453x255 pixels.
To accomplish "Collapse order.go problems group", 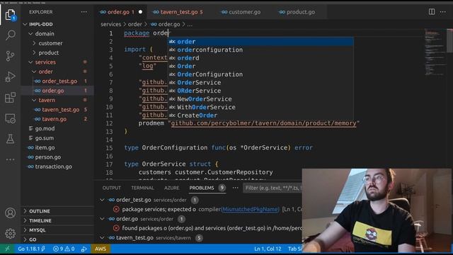I will click(x=102, y=219).
